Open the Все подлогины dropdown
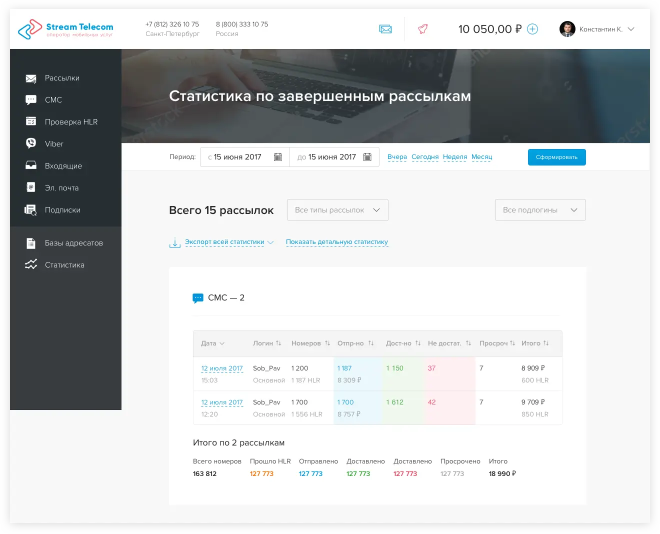The height and width of the screenshot is (534, 660). click(x=540, y=210)
